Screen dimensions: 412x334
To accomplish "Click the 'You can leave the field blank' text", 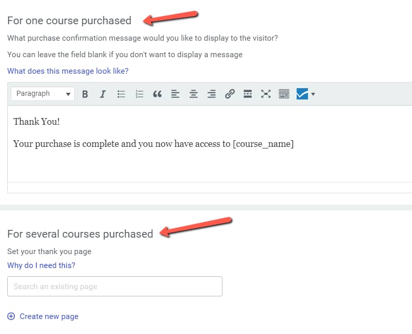I will coord(125,55).
